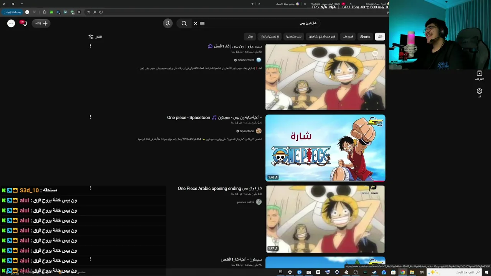This screenshot has height=276, width=491.
Task: Open the 'One piece - Spacetoon' video title
Action: tap(214, 117)
